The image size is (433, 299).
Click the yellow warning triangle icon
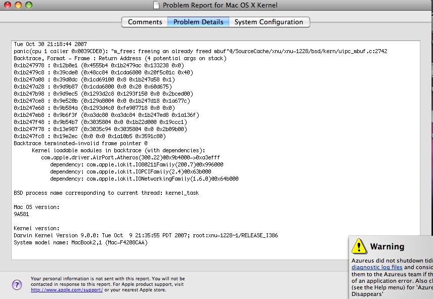359,246
